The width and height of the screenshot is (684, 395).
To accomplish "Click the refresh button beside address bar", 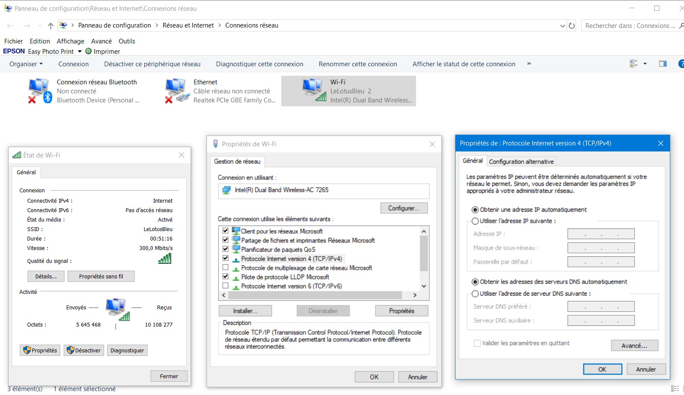I will tap(572, 26).
